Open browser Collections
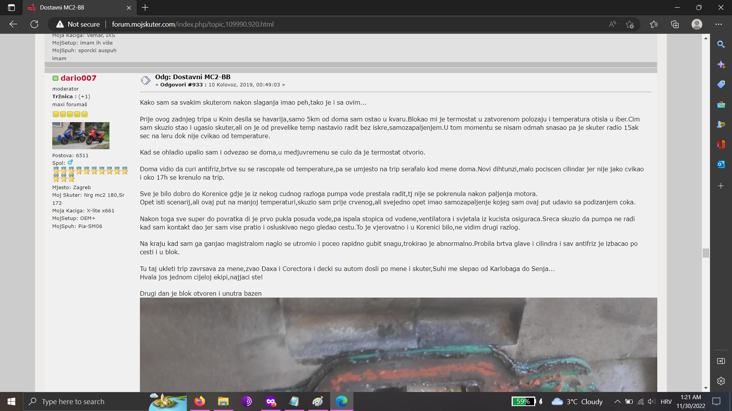The width and height of the screenshot is (732, 411). (x=675, y=24)
